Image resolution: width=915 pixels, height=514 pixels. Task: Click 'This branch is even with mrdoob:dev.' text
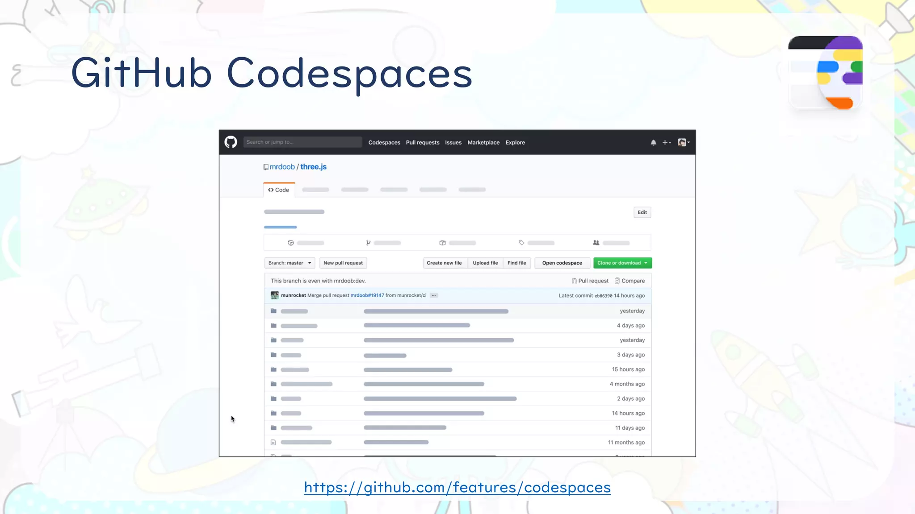318,281
